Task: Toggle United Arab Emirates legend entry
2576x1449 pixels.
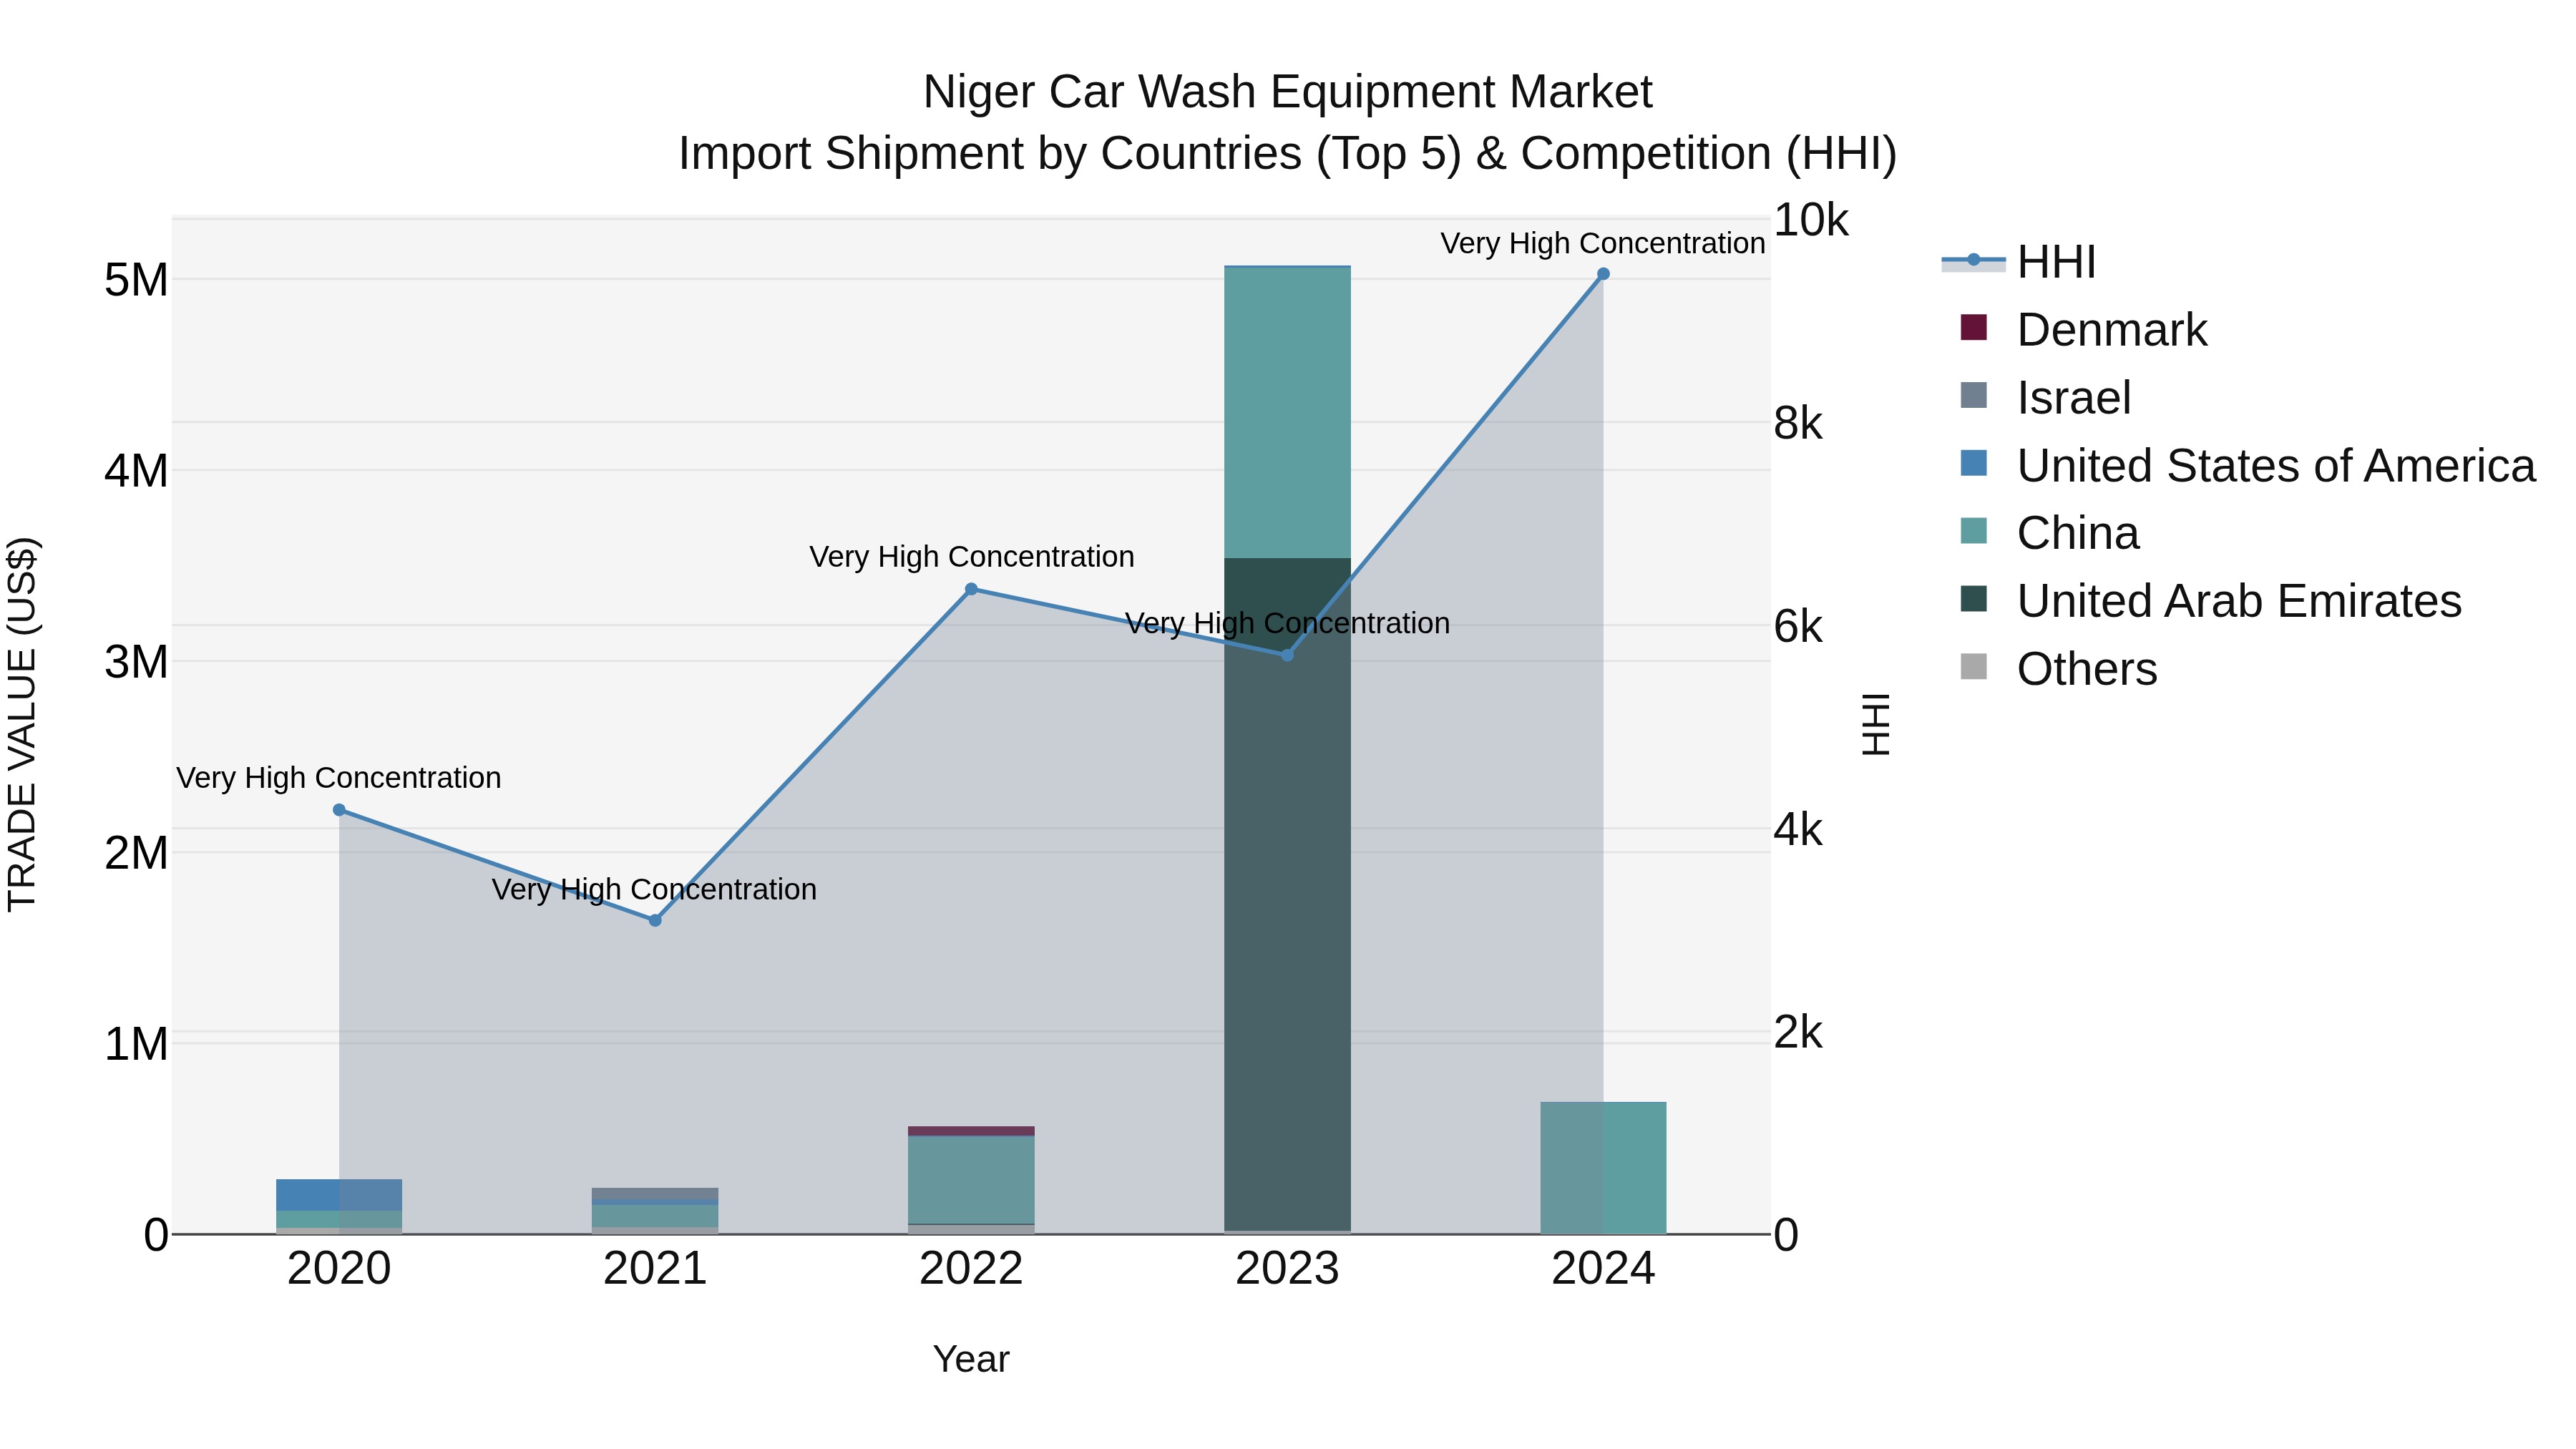Action: click(2211, 601)
